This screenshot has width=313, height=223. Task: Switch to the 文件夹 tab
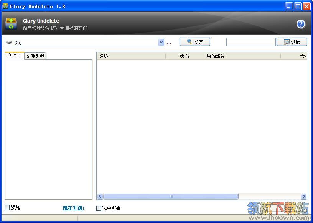[x=14, y=56]
